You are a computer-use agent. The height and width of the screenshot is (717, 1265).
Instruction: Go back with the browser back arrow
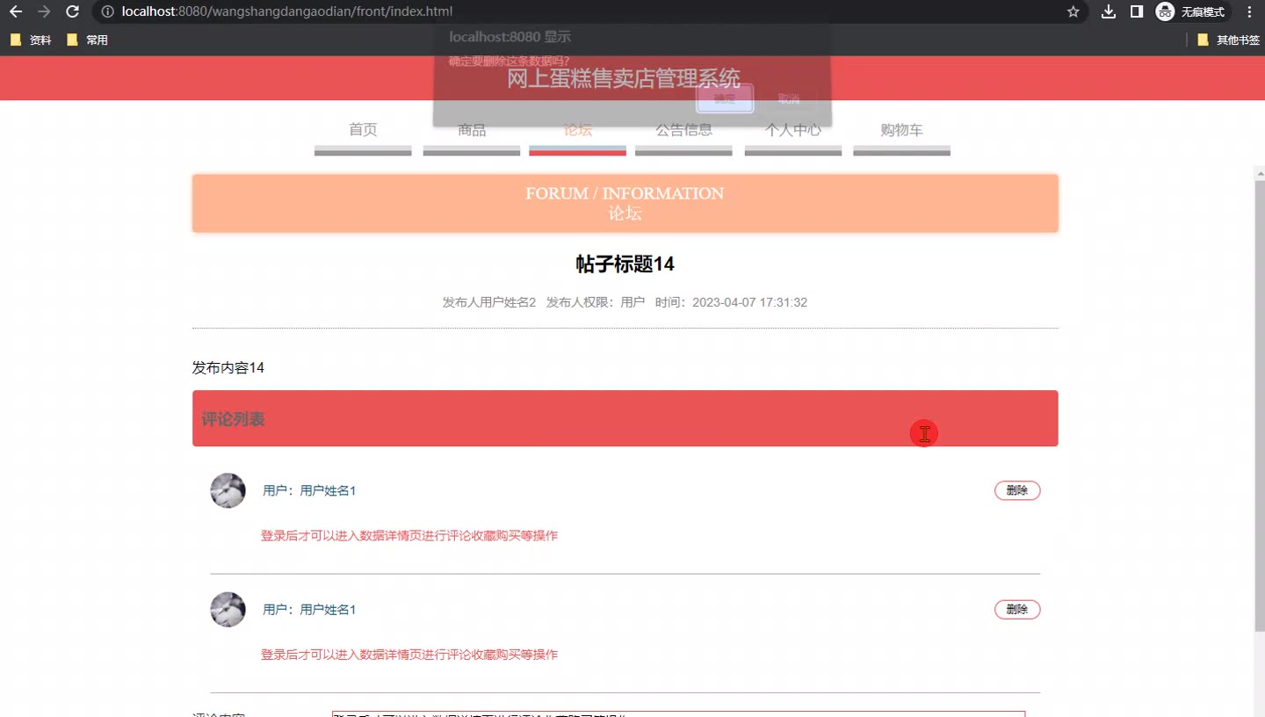click(15, 12)
